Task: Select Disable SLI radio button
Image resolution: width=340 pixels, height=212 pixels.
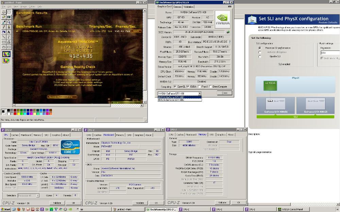Action: point(260,56)
